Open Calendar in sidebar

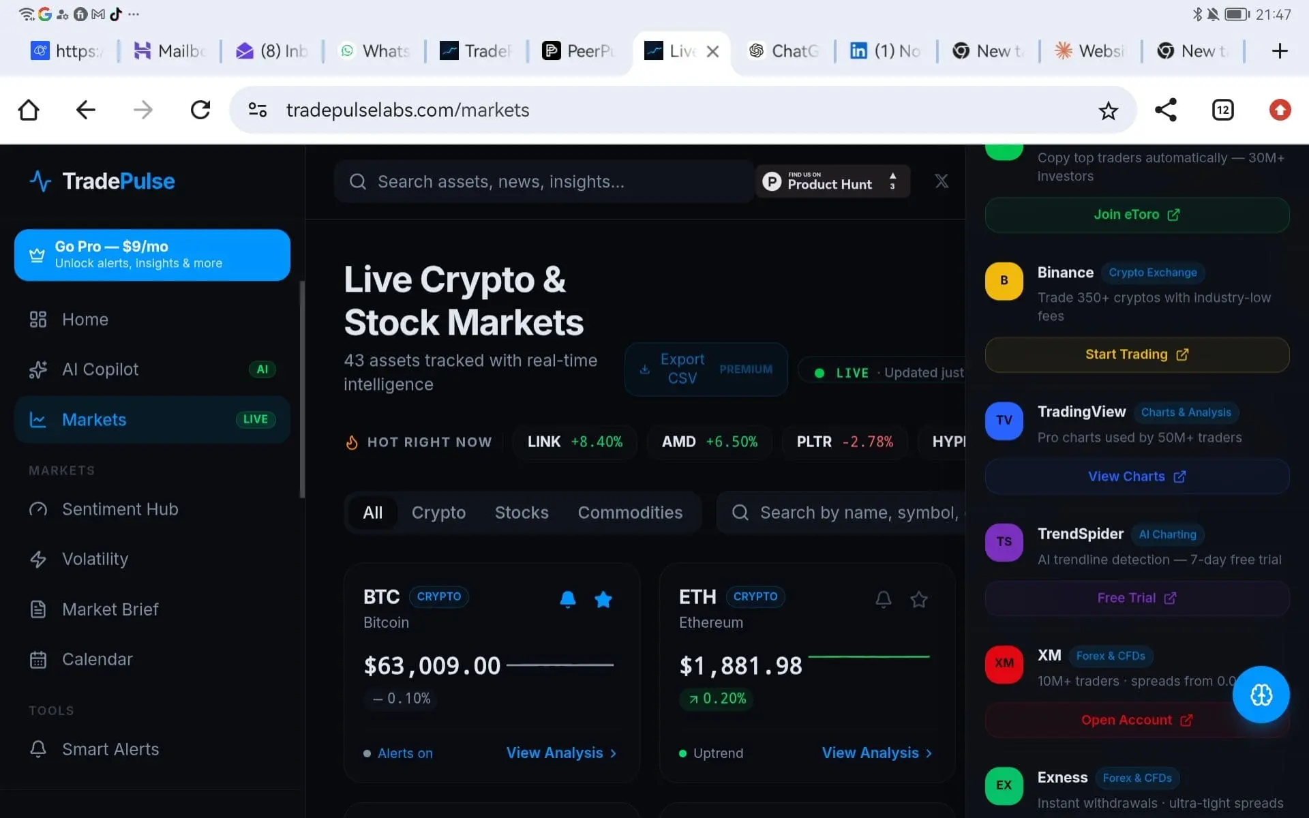click(x=152, y=659)
